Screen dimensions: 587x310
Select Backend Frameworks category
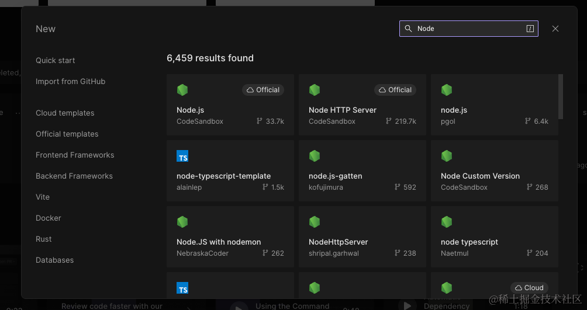point(74,176)
